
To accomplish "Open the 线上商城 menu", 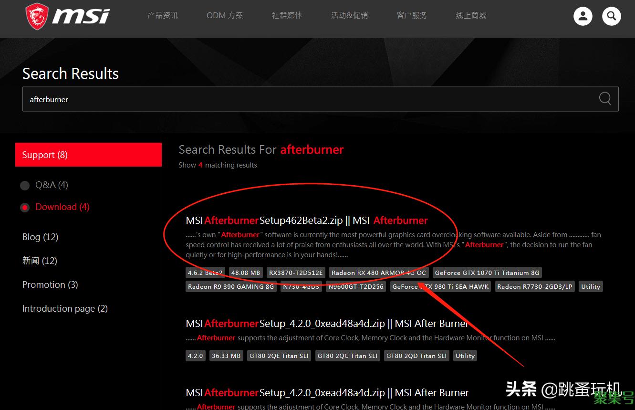I will (471, 15).
